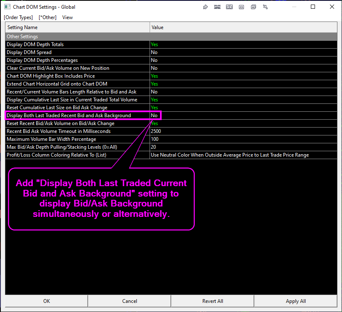
Task: Toggle Recent/Current Volume Bars Length value
Action: pyautogui.click(x=244, y=92)
